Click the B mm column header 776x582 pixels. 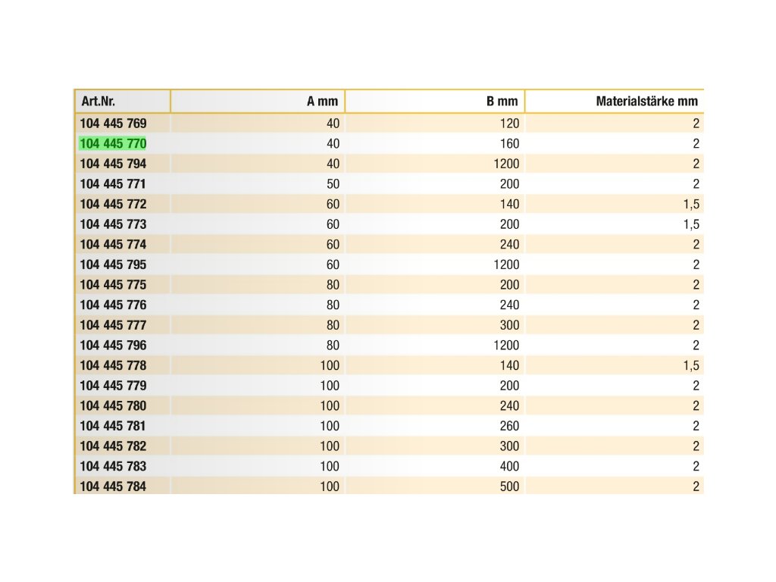502,101
